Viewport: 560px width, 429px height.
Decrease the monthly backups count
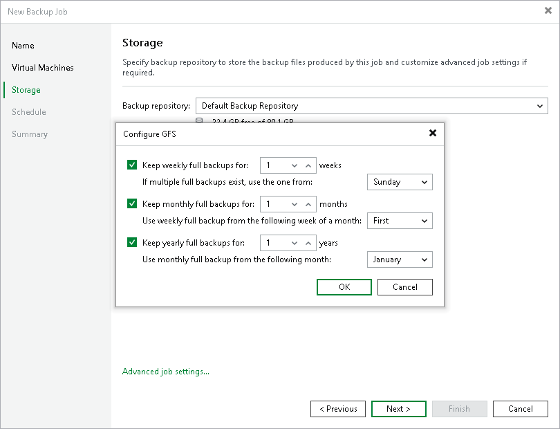coord(294,204)
